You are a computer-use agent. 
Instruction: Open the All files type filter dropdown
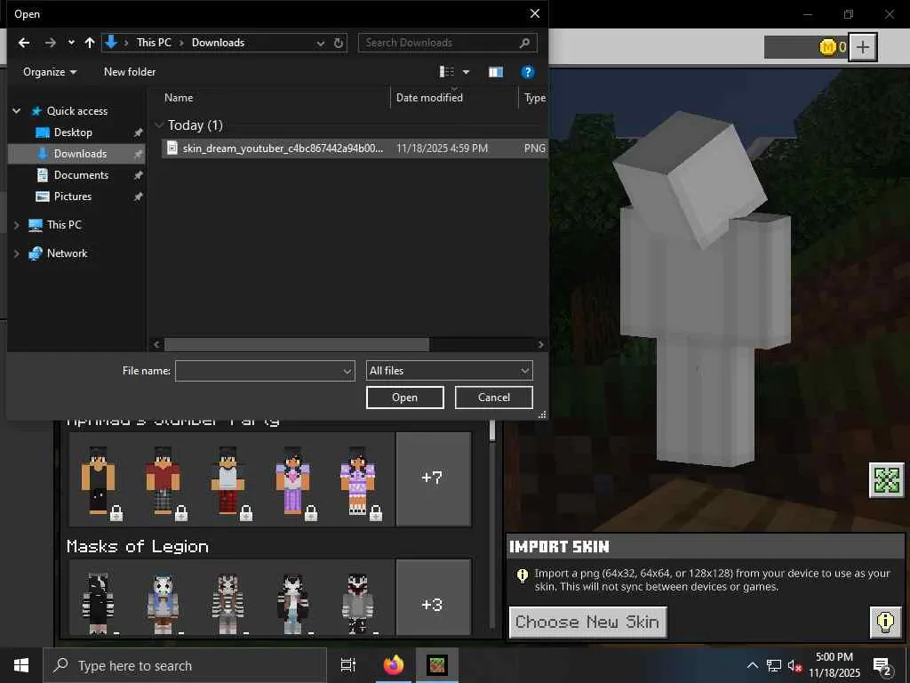point(449,371)
